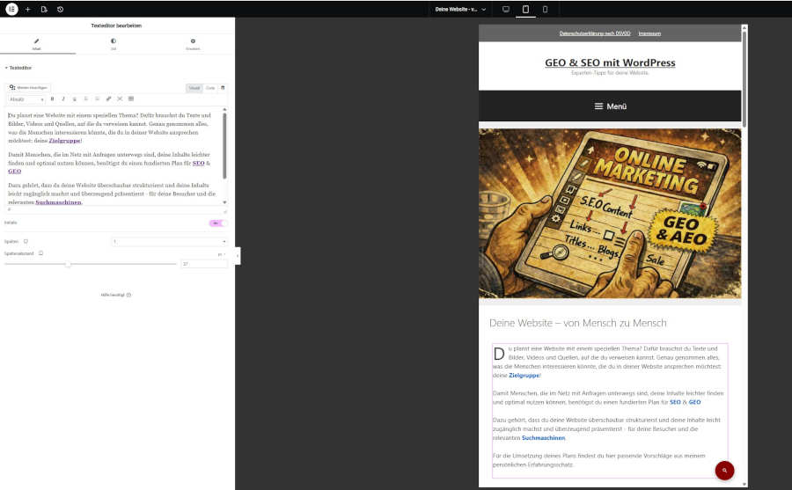Click the Spaltenabstand value input field

(x=204, y=264)
